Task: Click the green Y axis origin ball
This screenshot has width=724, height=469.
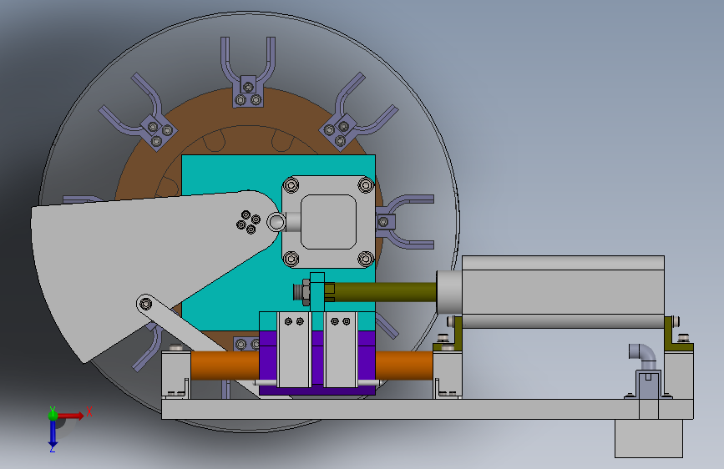Action: coord(53,415)
